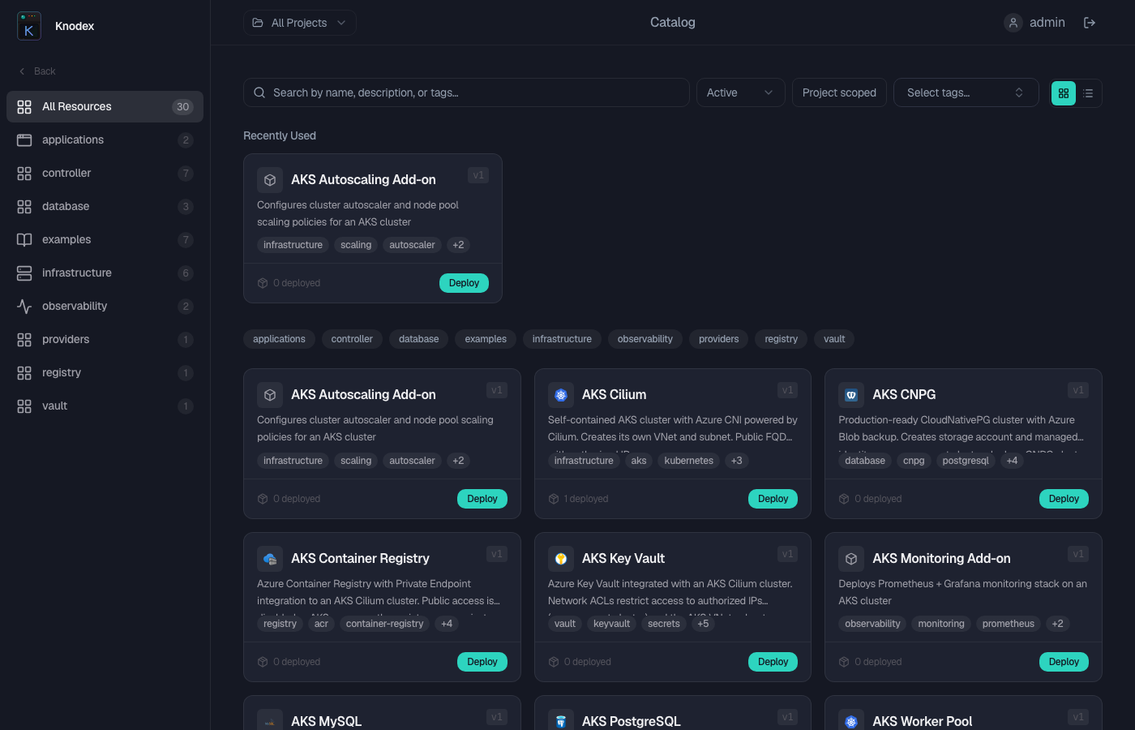Toggle the Project scoped filter
Viewport: 1135px width, 730px height.
839,92
